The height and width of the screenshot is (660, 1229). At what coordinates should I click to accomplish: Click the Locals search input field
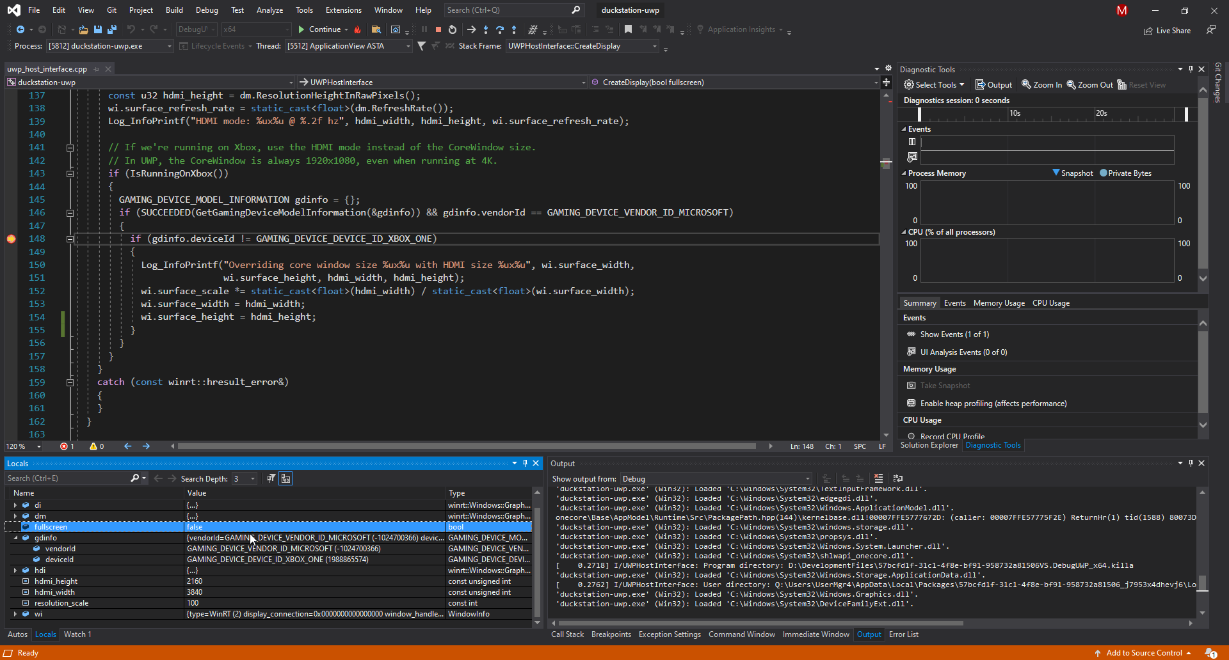67,478
